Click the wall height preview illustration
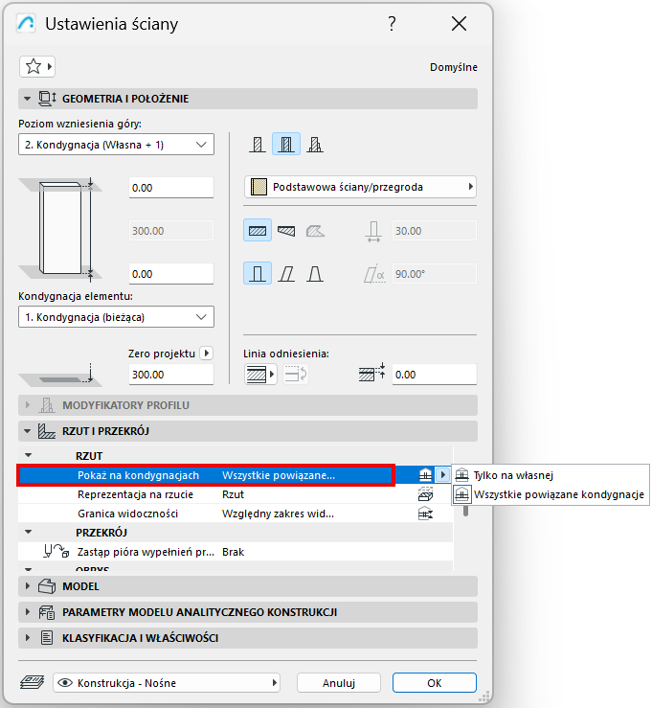This screenshot has height=708, width=652. 60,228
